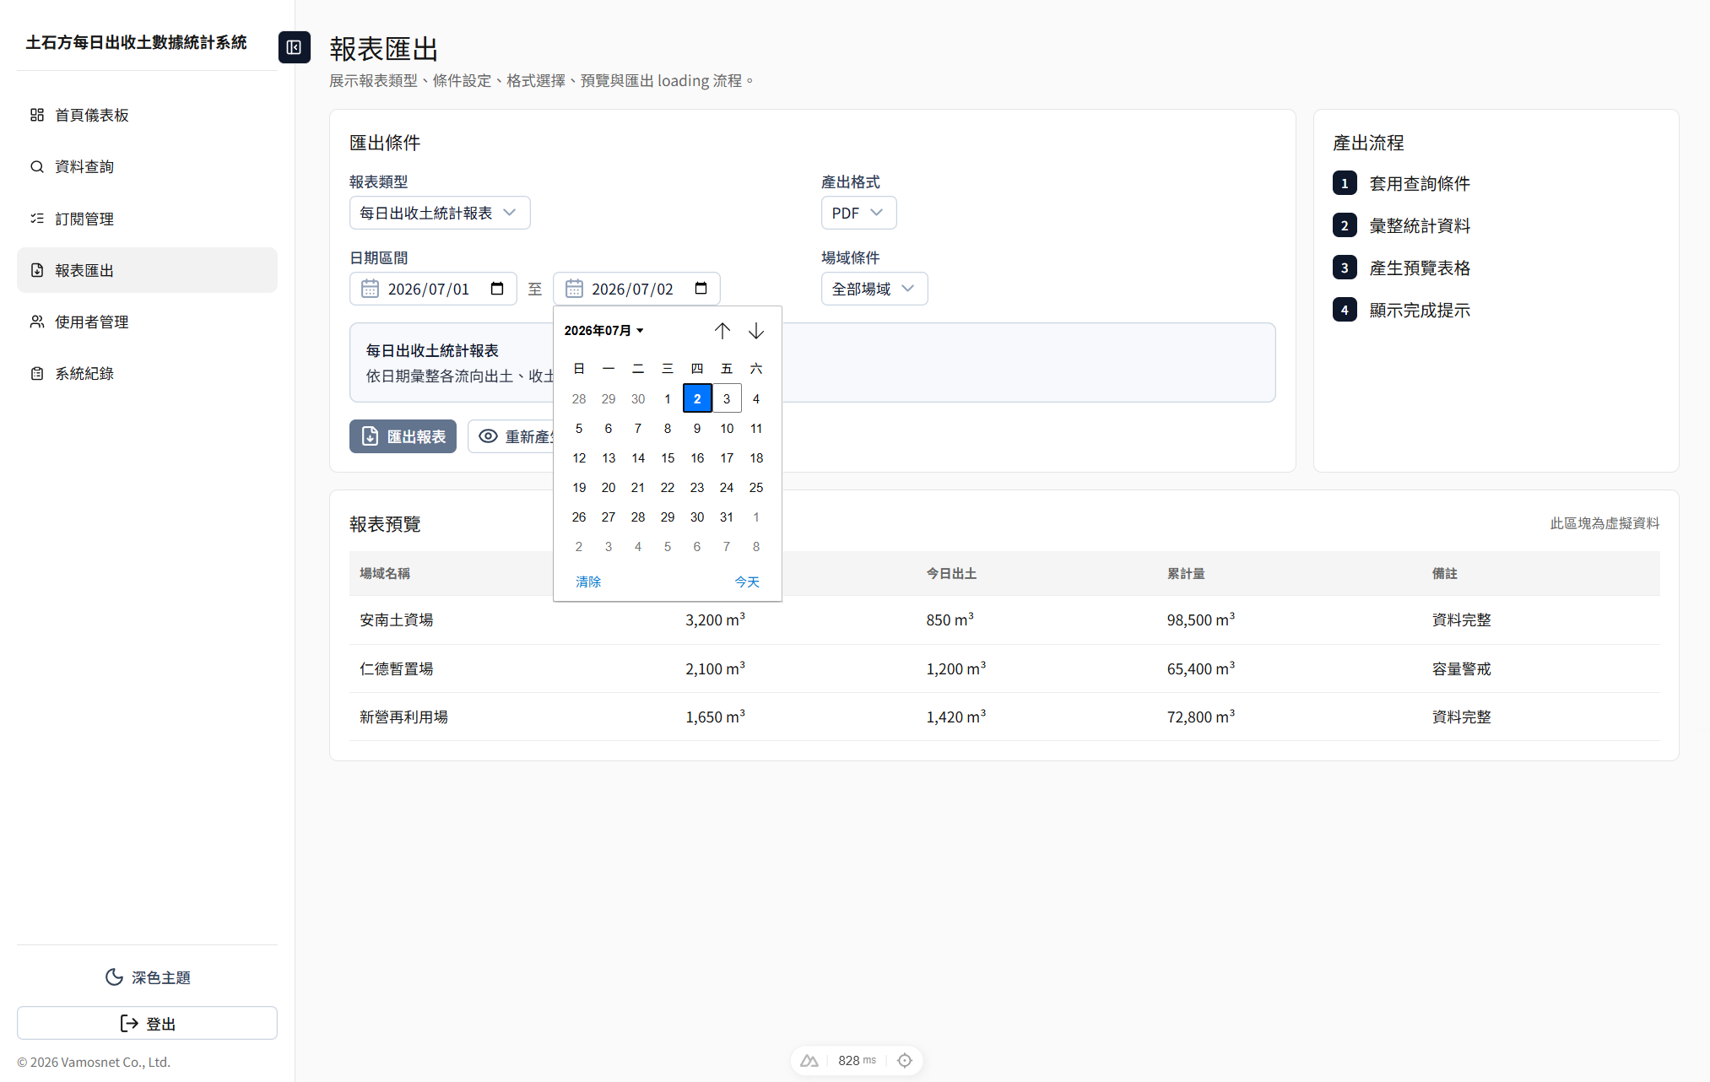The width and height of the screenshot is (1710, 1082).
Task: Click the start date field 2026/07/01
Action: click(433, 289)
